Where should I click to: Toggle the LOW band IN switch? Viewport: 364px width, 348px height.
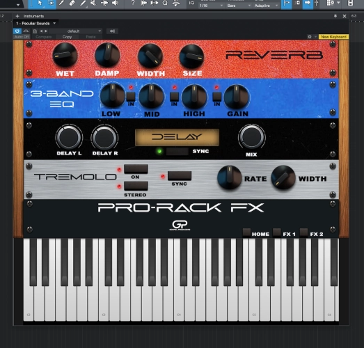(x=131, y=96)
